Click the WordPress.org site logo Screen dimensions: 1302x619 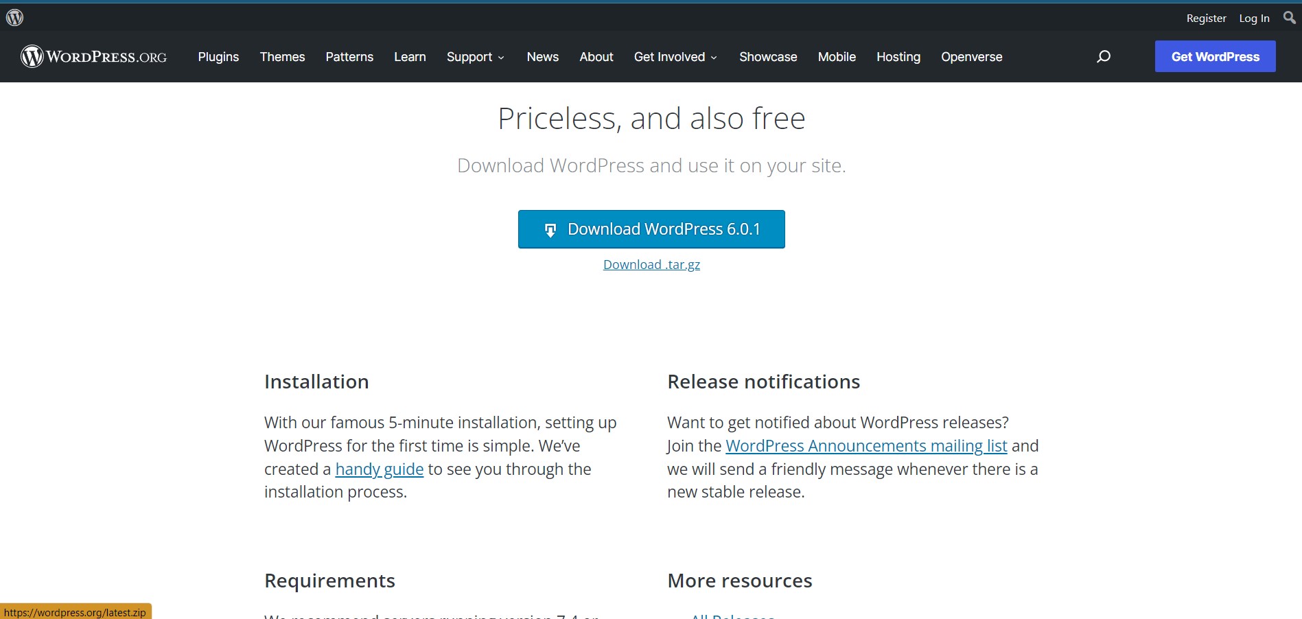tap(94, 56)
